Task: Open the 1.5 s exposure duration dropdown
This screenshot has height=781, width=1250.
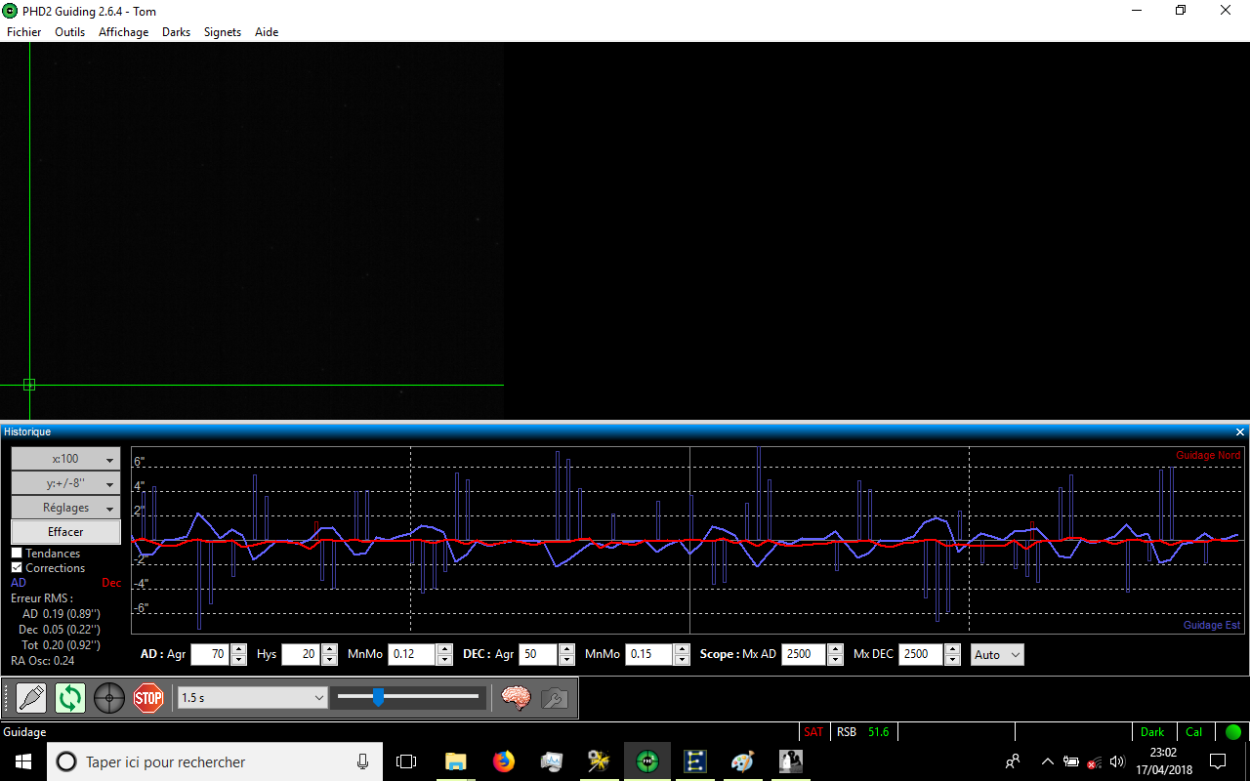Action: point(252,698)
